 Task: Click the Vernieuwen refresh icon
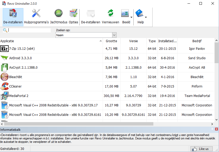pos(111,14)
